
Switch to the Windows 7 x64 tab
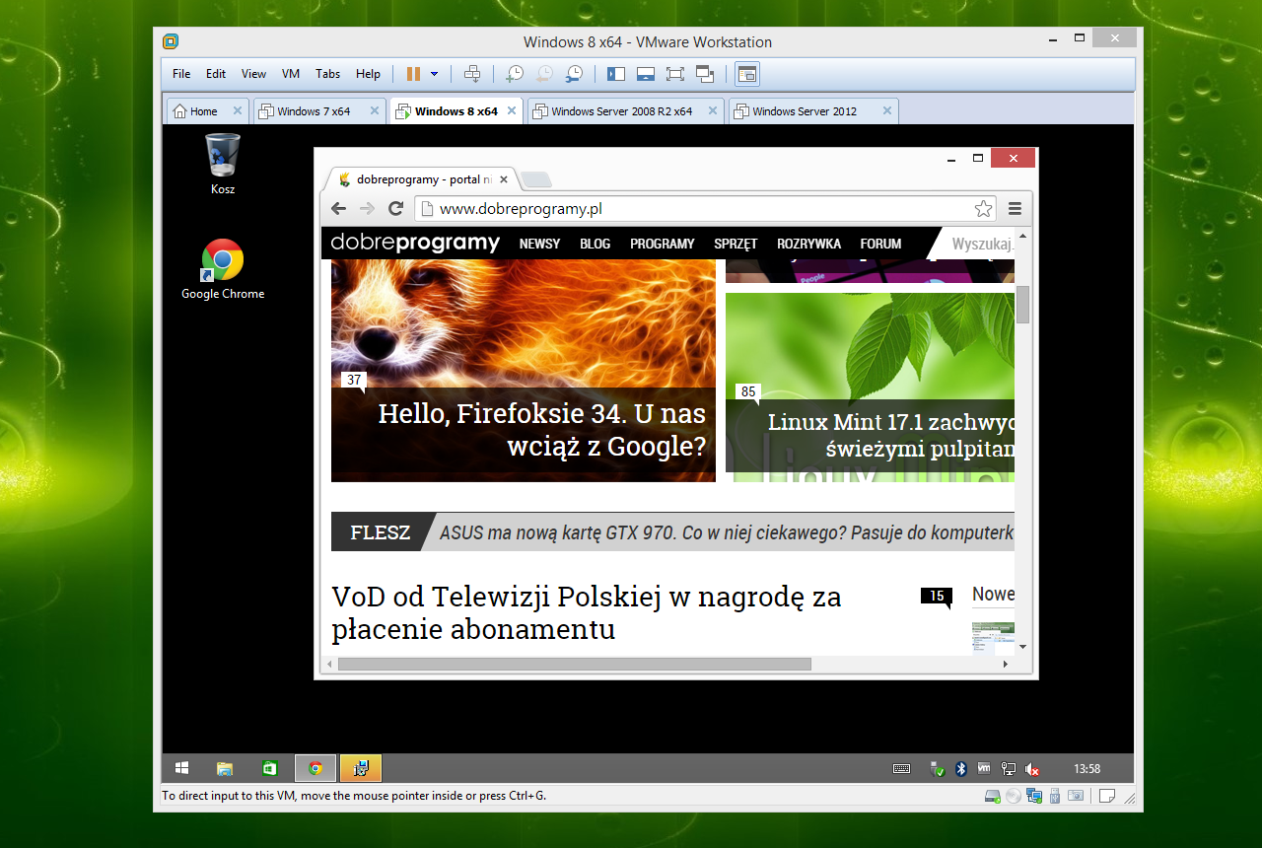313,111
